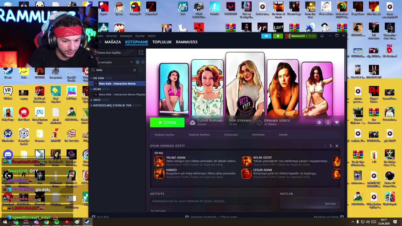Open the MAĞAZA tab
Viewport: 402px width, 226px height.
113,42
